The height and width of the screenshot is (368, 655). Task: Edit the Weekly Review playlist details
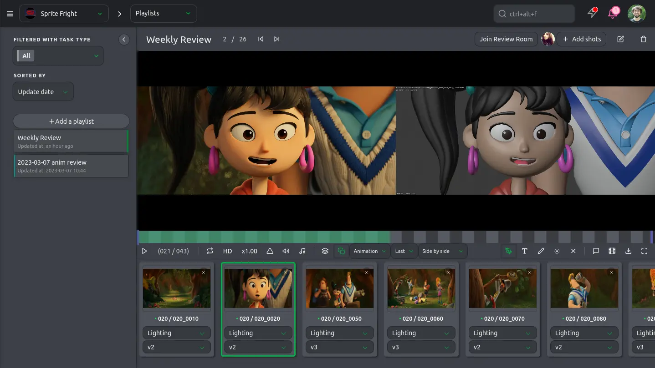pyautogui.click(x=620, y=39)
